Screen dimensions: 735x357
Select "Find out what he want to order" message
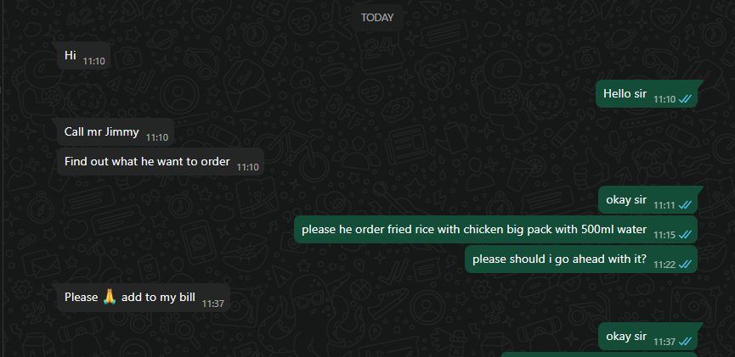click(x=161, y=162)
